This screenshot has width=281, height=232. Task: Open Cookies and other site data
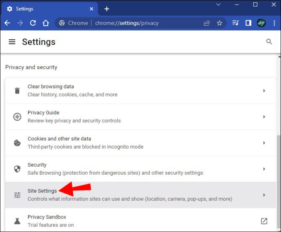pos(140,143)
